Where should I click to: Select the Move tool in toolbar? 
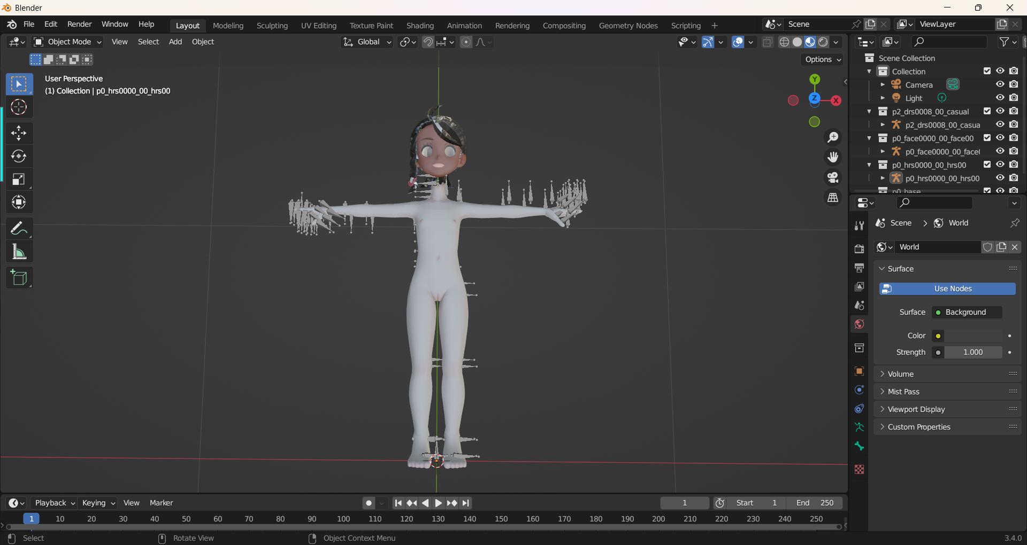[x=19, y=133]
